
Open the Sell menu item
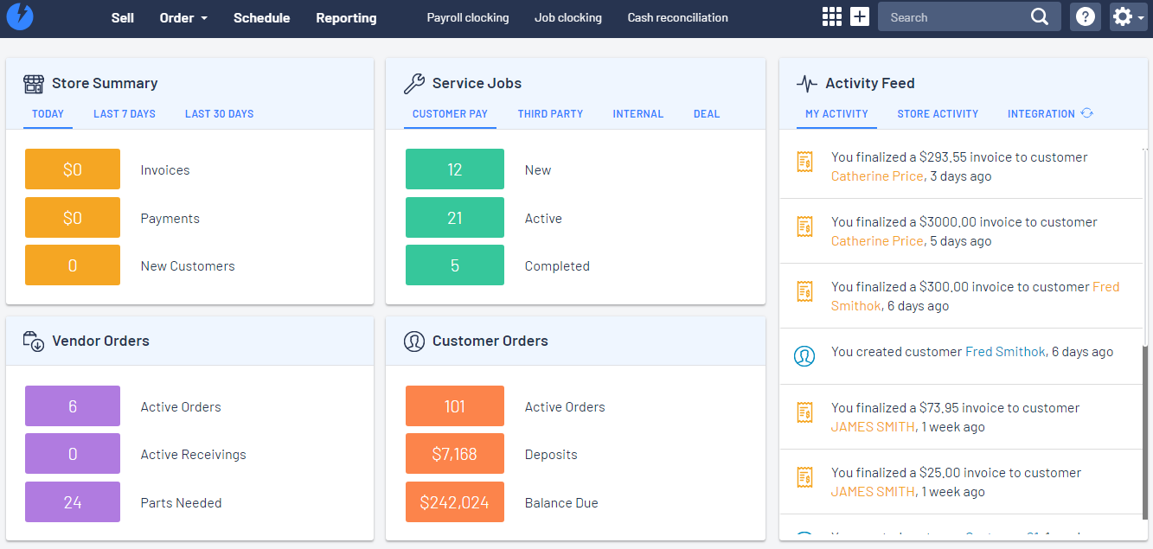click(123, 17)
